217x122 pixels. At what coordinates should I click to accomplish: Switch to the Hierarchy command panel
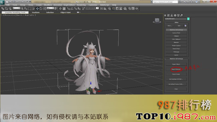(x=172, y=15)
